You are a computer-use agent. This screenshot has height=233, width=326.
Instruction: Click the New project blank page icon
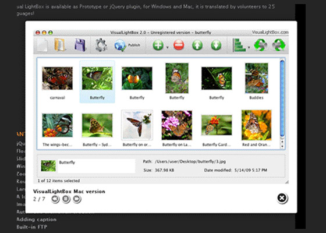42,45
